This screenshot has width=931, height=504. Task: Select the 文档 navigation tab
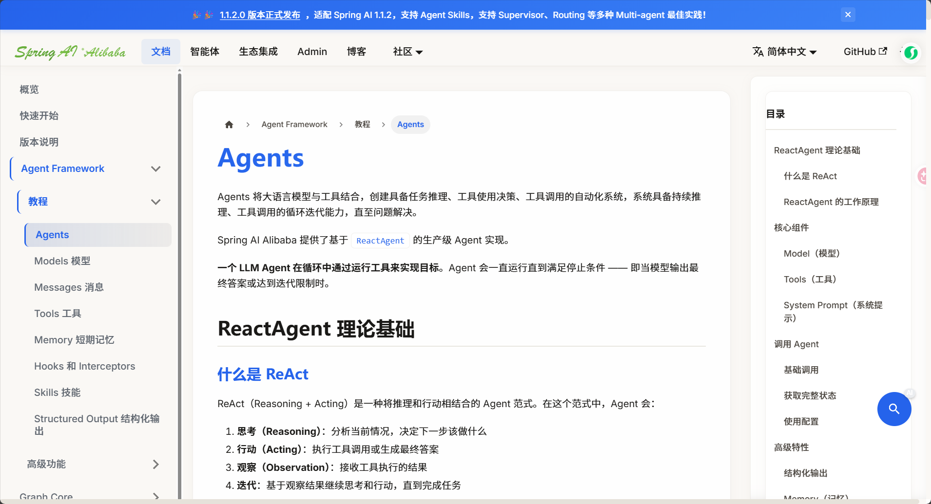[x=161, y=52]
